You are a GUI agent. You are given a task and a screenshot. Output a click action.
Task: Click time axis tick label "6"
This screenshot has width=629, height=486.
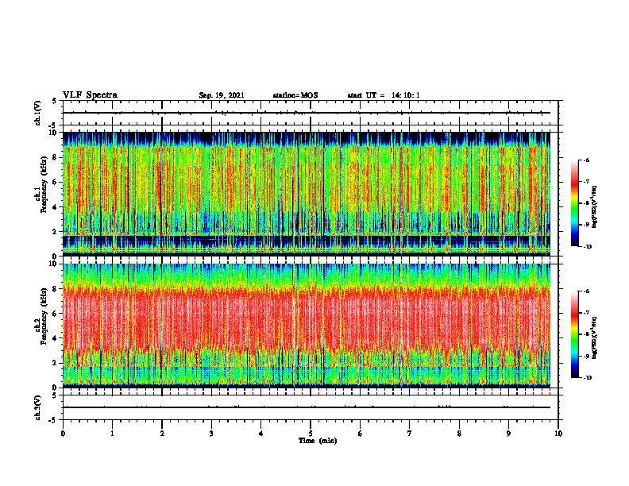(x=361, y=434)
